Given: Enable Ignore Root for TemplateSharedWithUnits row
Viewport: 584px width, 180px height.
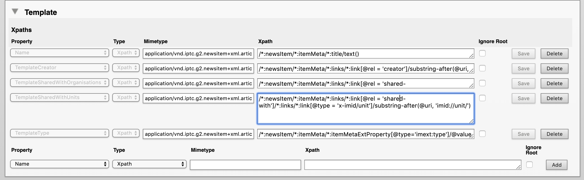Looking at the screenshot, I should tap(482, 98).
